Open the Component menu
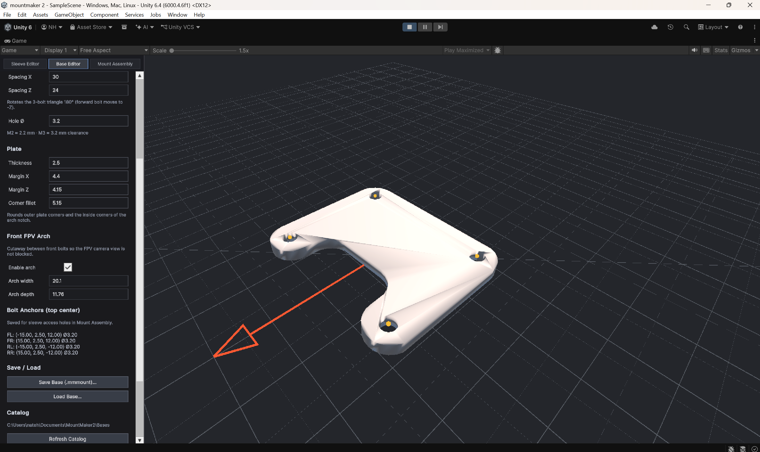This screenshot has height=452, width=760. click(104, 15)
